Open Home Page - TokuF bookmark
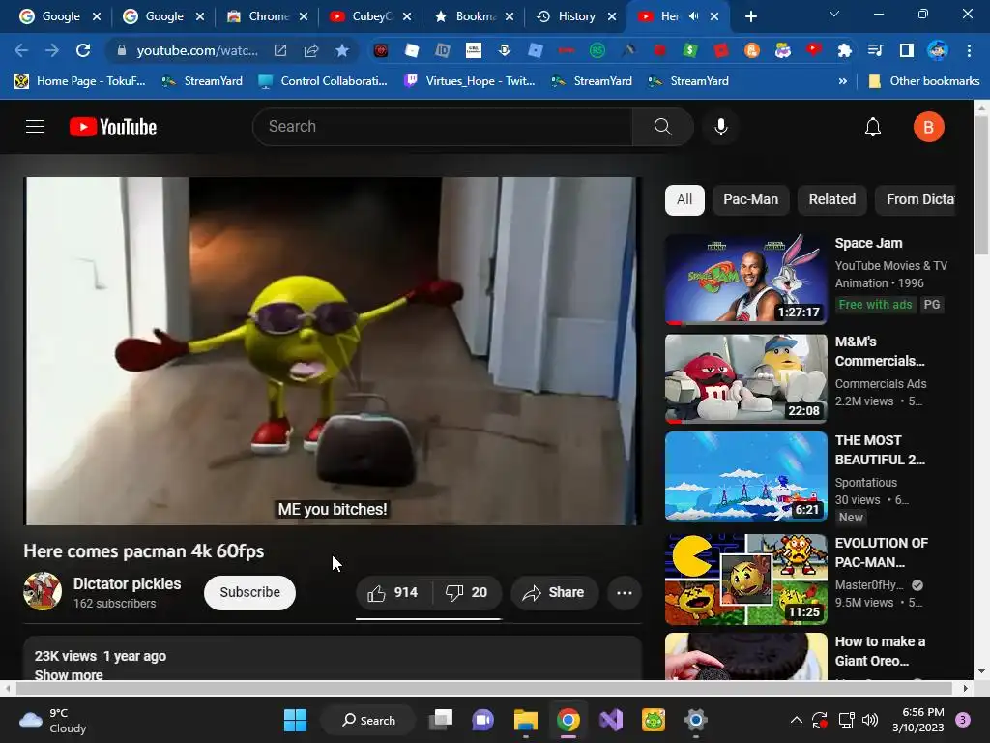 point(80,81)
